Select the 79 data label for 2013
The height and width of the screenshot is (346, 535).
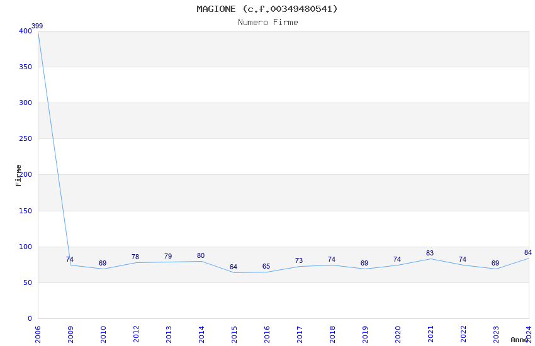(168, 256)
